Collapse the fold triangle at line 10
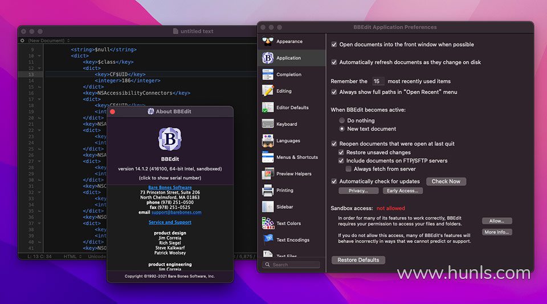The image size is (547, 304). [39, 56]
